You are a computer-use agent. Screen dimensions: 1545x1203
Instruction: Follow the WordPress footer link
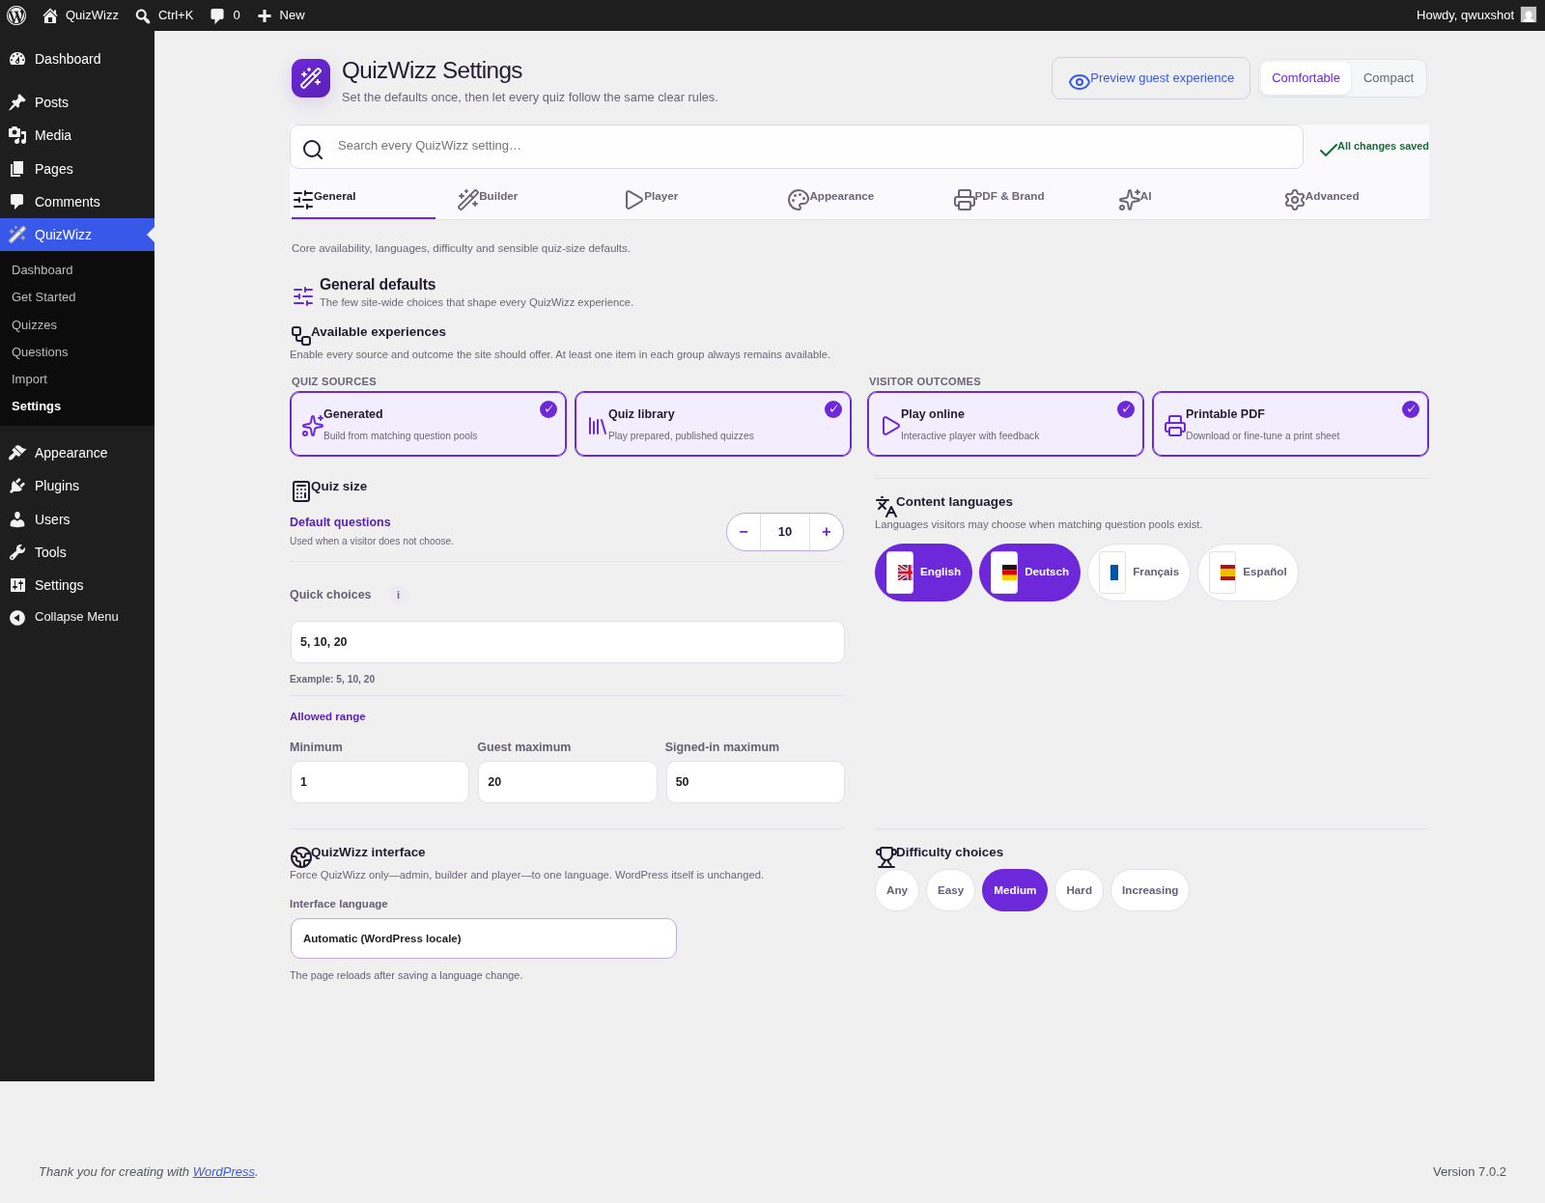pos(224,1171)
